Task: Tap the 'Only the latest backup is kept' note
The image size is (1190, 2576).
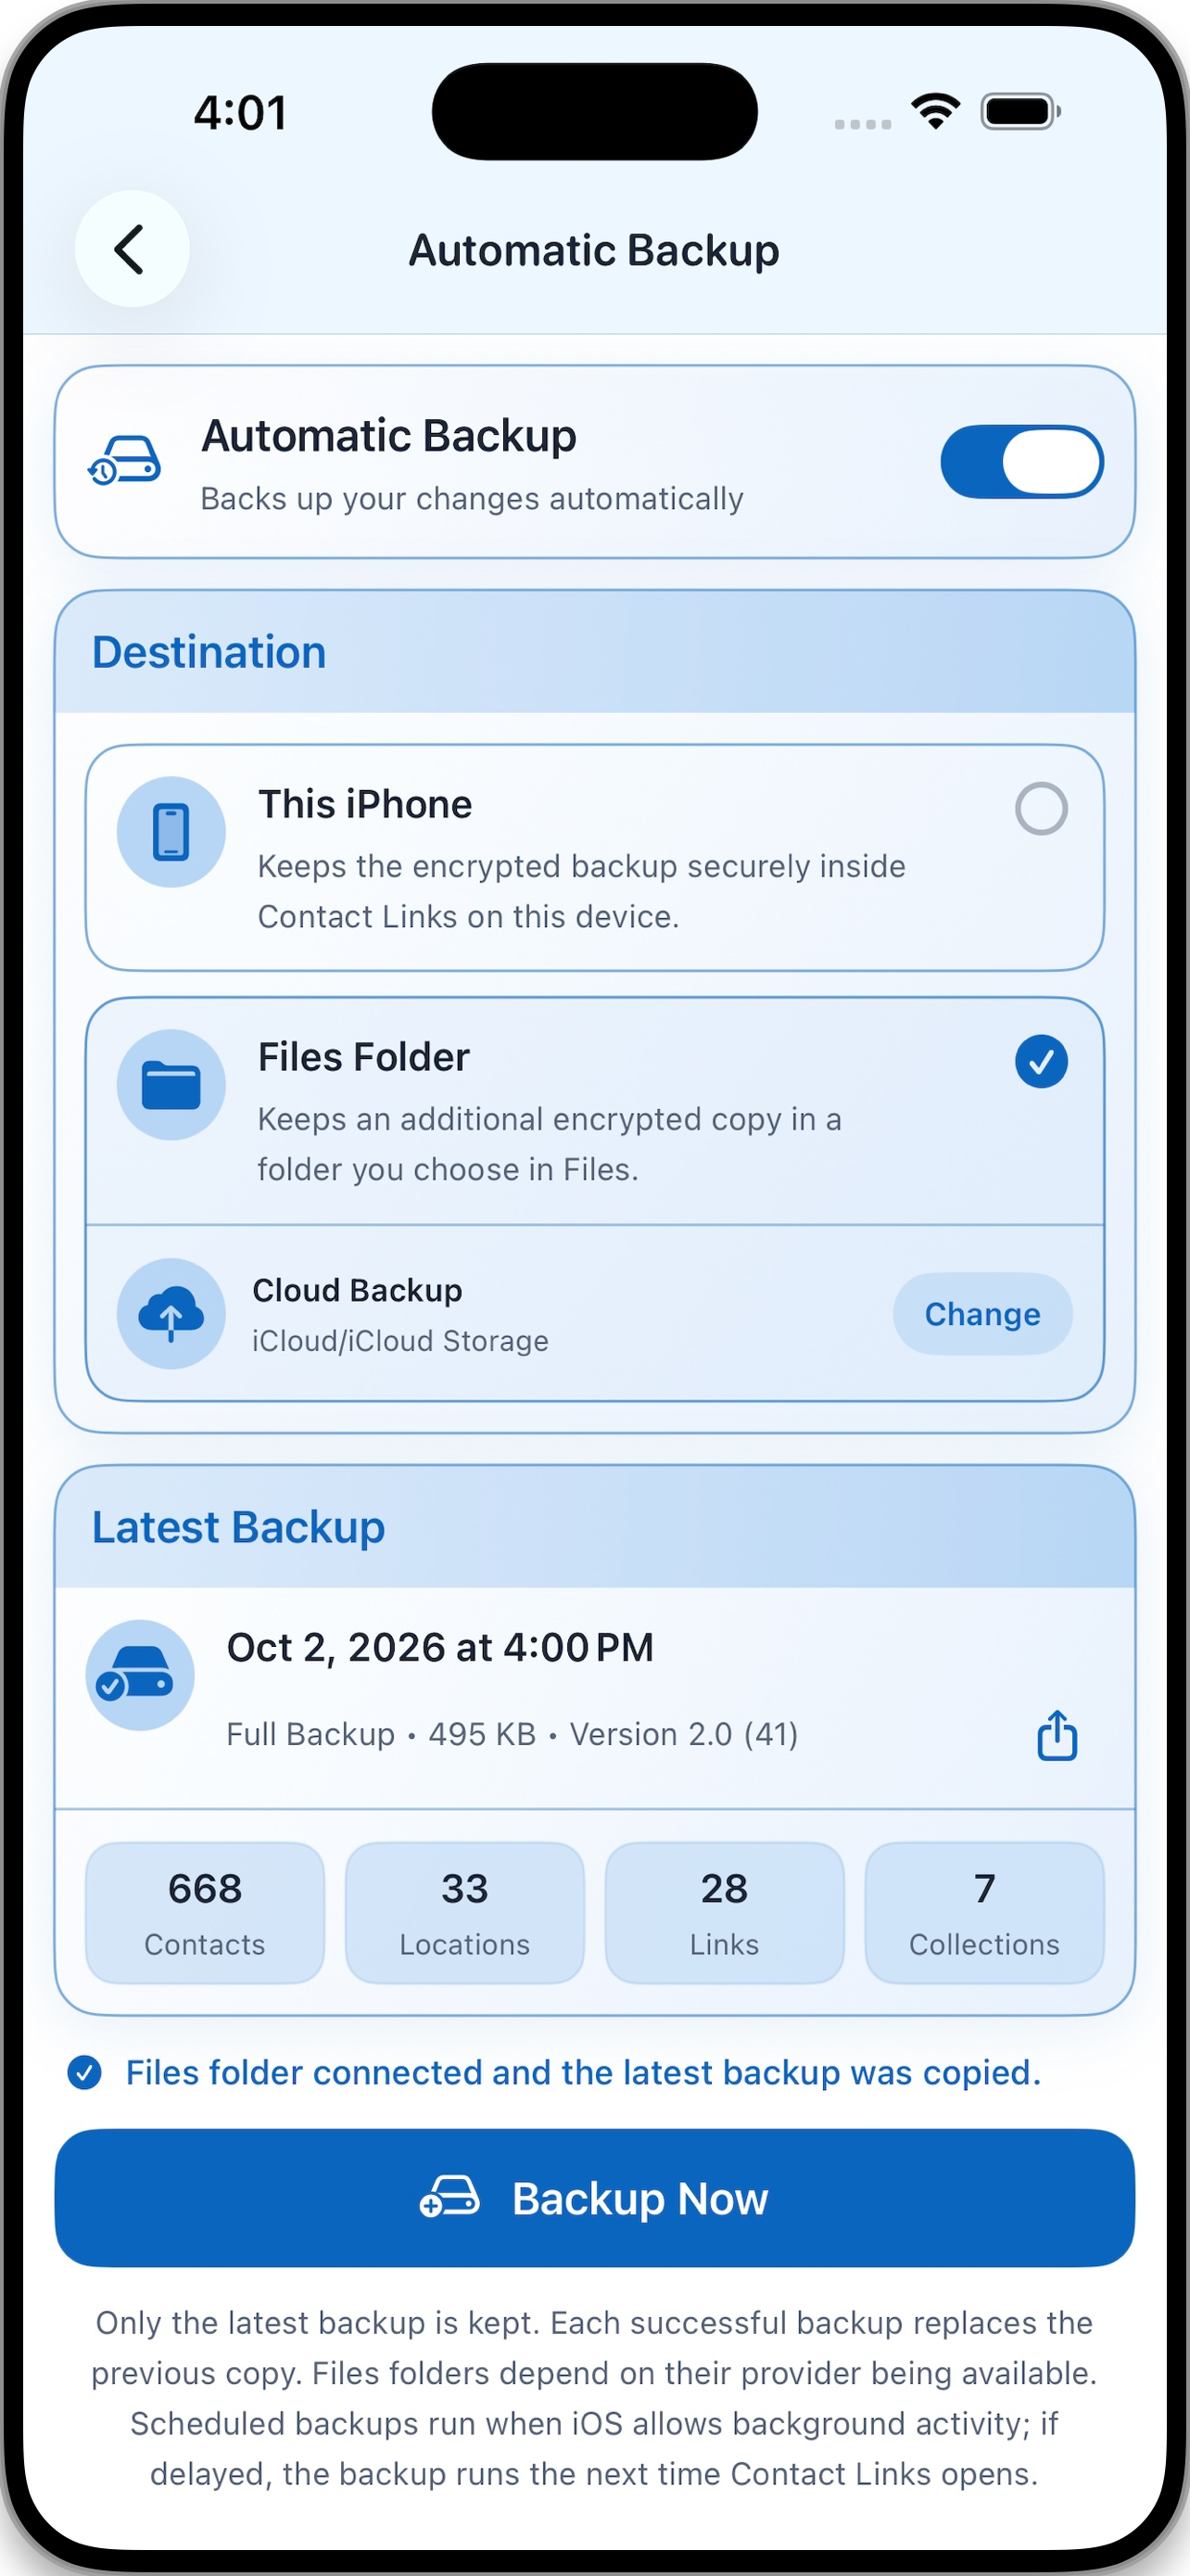Action: pyautogui.click(x=594, y=2398)
